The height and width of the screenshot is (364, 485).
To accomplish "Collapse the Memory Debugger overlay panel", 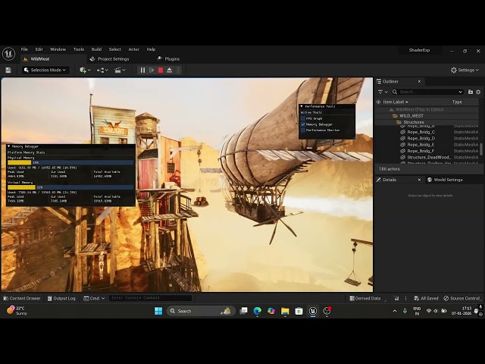I will coord(8,146).
